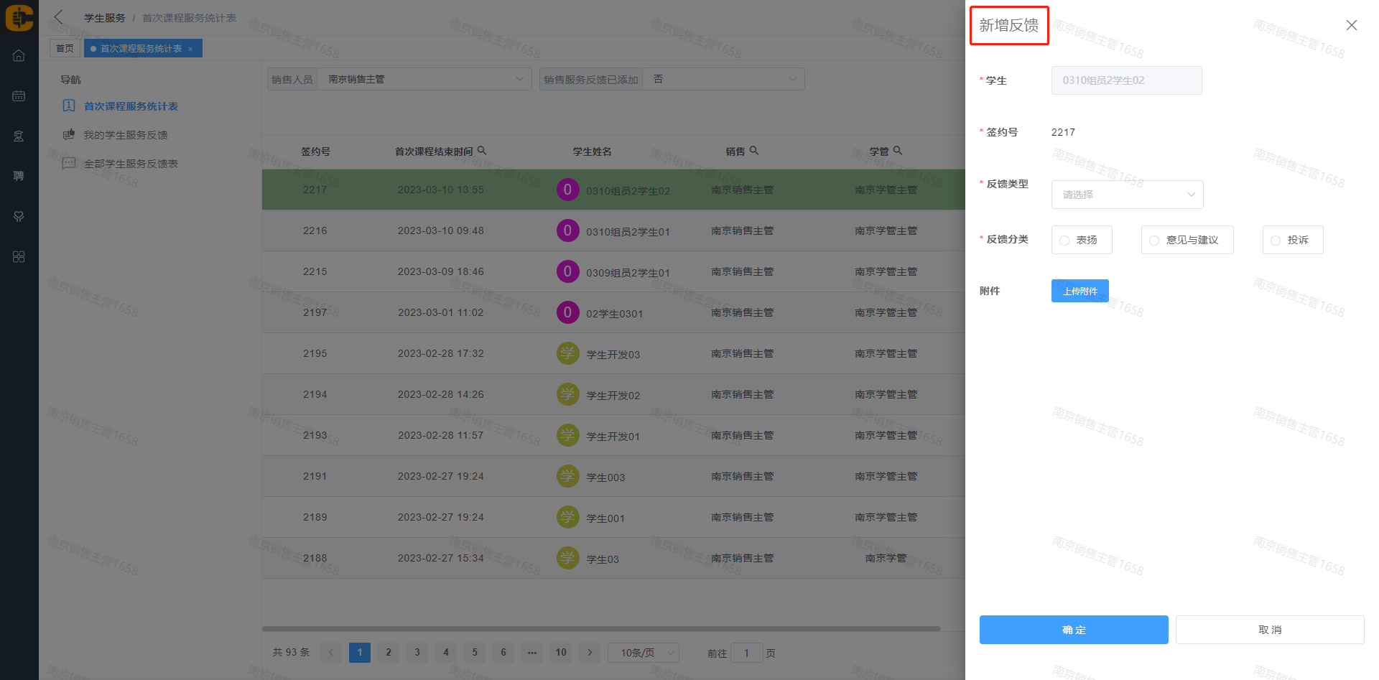Click the 前往 page number input
The width and height of the screenshot is (1379, 680).
click(x=746, y=653)
